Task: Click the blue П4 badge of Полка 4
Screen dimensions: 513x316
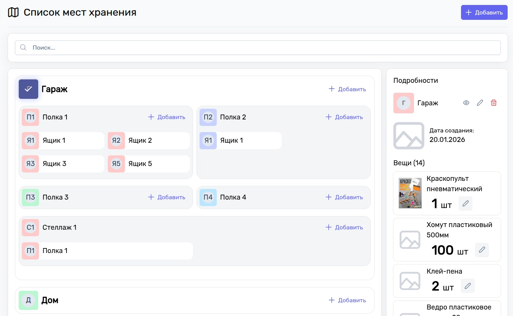Action: pos(208,197)
